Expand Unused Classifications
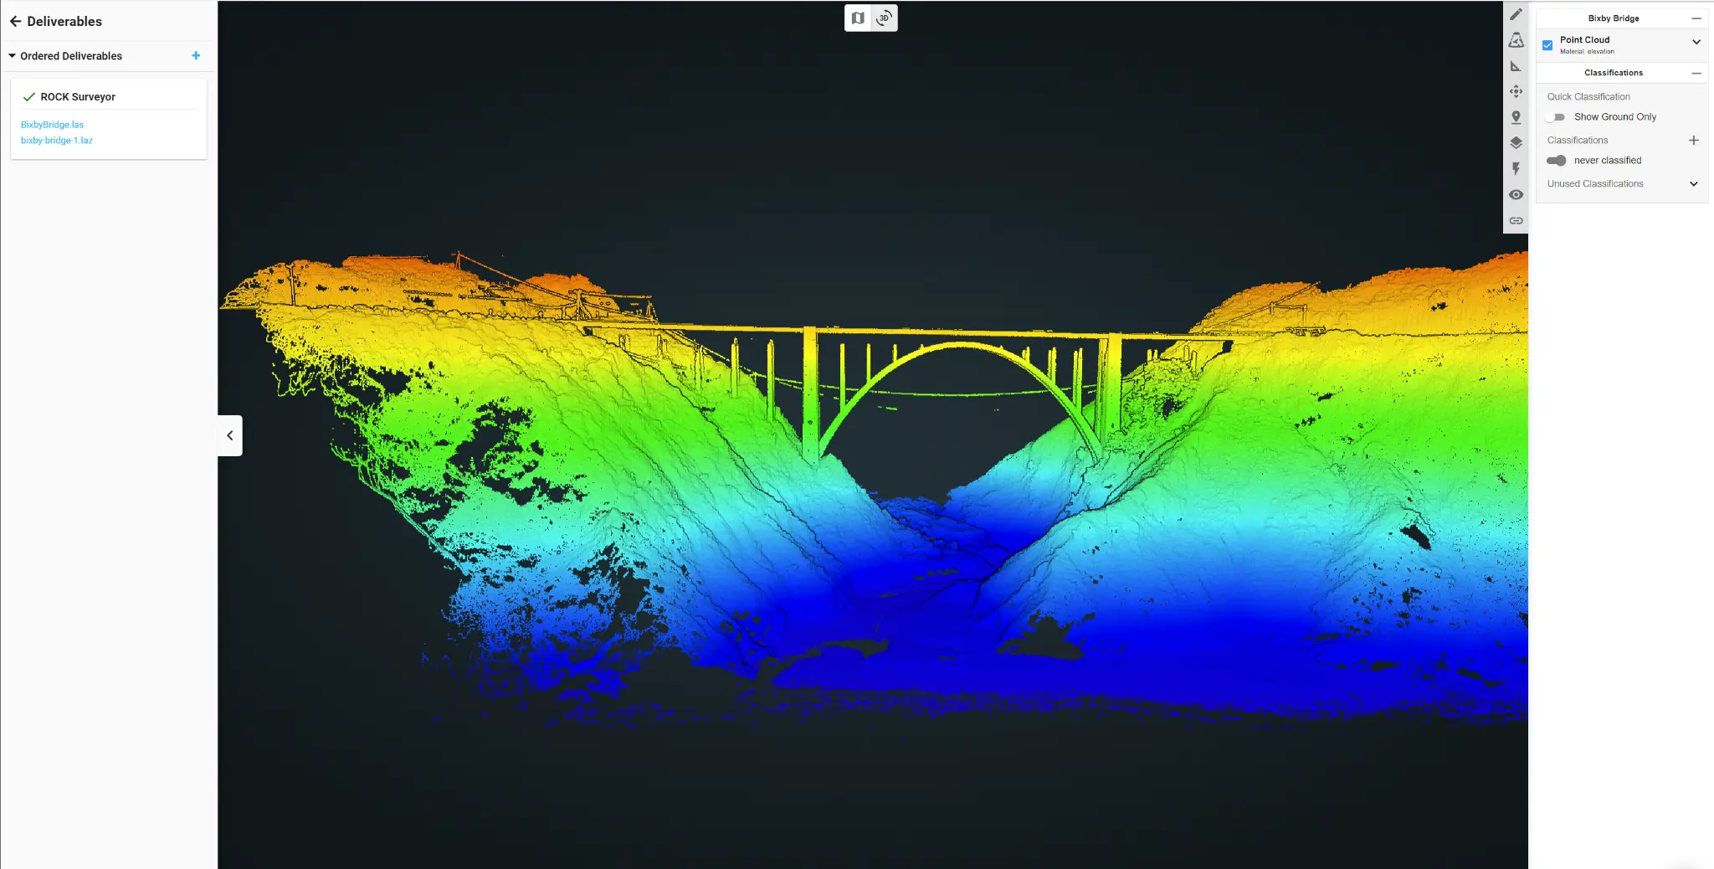 [1692, 183]
